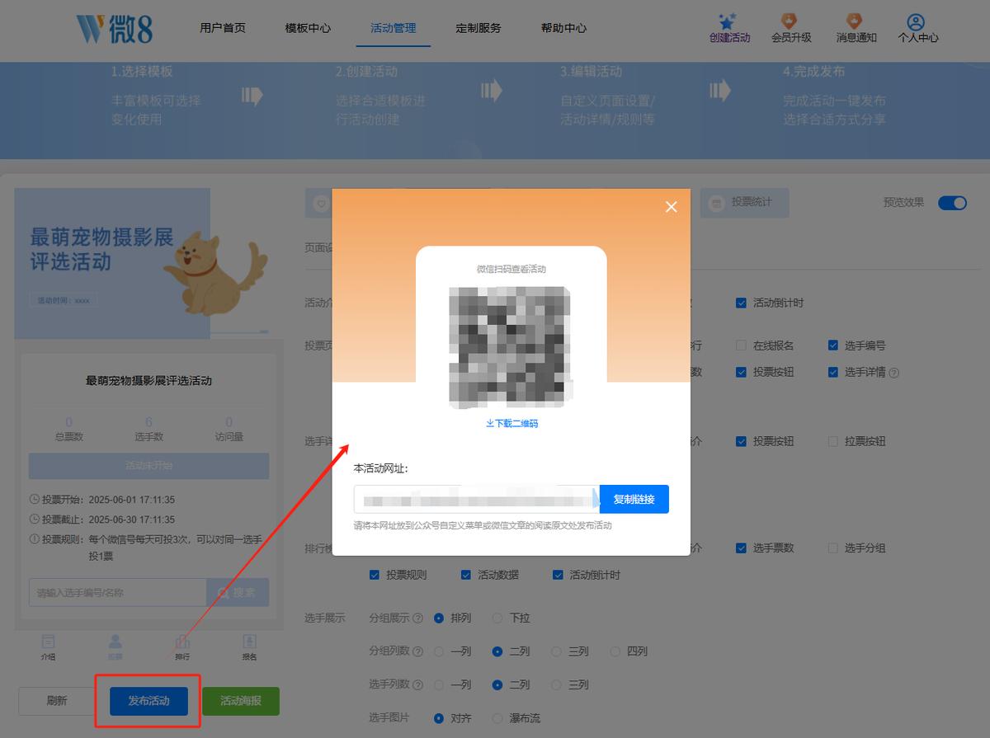
Task: Click the activity URL field in dialog
Action: click(477, 499)
